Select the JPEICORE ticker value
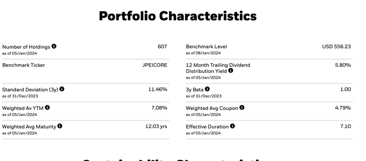 point(155,65)
